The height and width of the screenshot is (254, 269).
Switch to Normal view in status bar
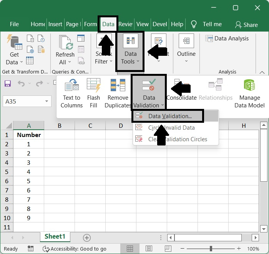(130, 249)
